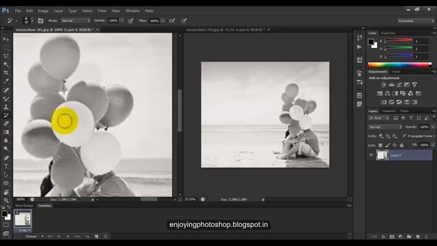Viewport: 437px width, 246px height.
Task: Open the File menu
Action: point(18,11)
